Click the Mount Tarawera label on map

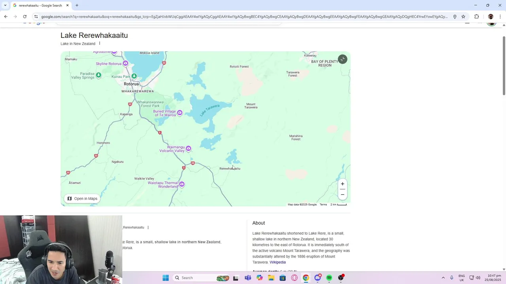tap(251, 106)
